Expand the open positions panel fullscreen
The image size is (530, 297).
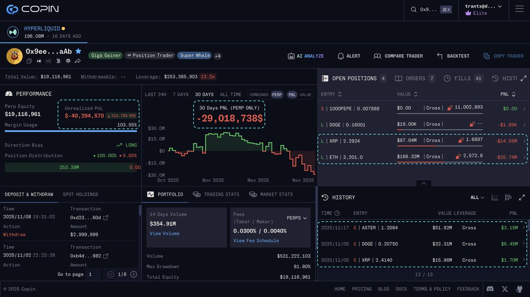[523, 79]
